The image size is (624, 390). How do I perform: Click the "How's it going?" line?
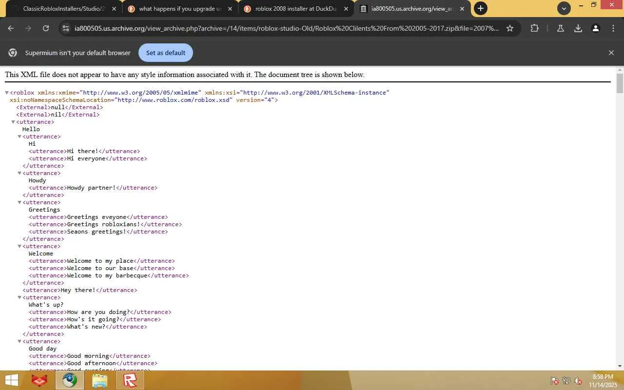pyautogui.click(x=95, y=319)
